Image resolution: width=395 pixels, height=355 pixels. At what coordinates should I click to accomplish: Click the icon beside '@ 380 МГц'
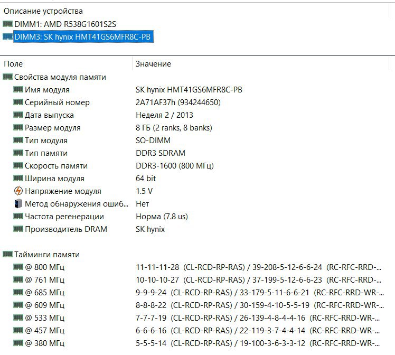tap(18, 343)
